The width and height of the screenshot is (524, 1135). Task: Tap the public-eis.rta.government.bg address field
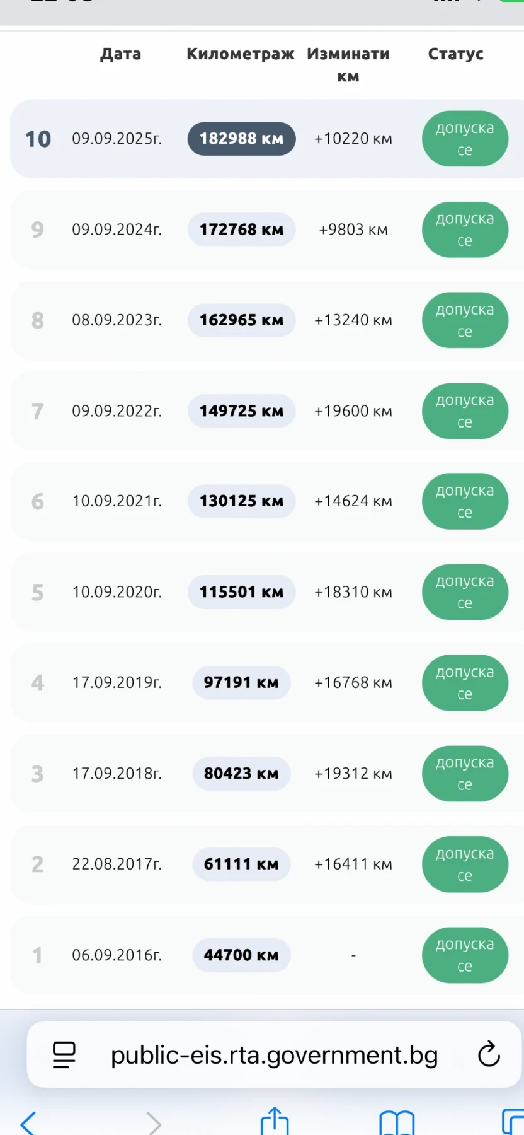pyautogui.click(x=274, y=1055)
